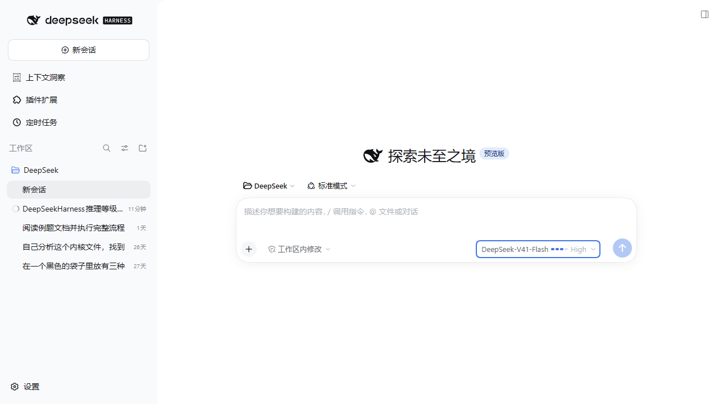
Task: Open 插件扩展 plugin extensions
Action: [x=79, y=100]
